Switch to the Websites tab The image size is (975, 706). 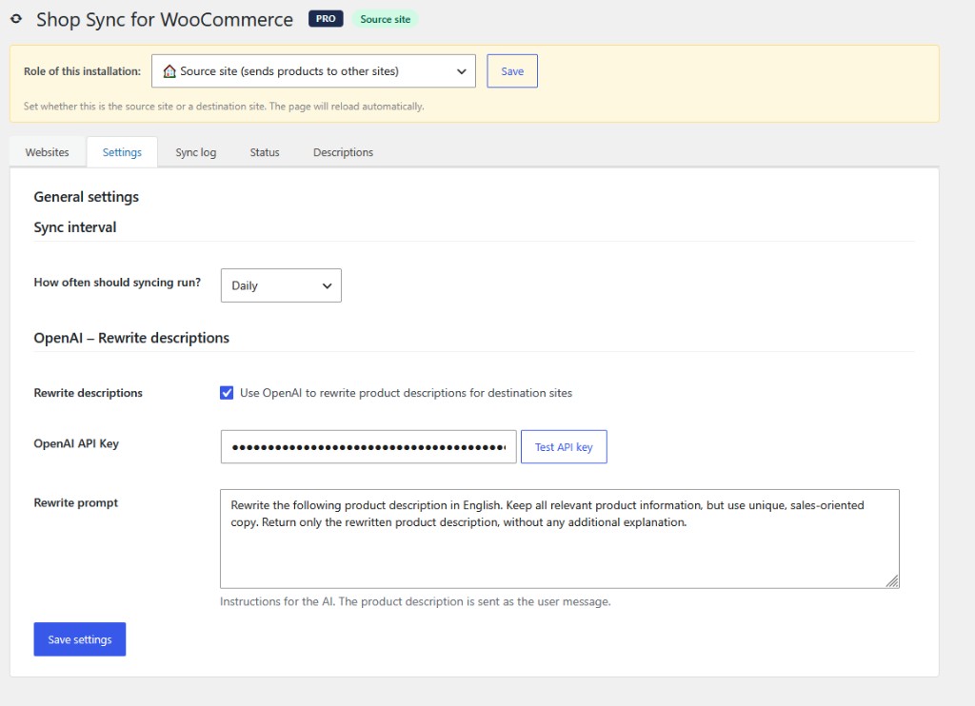point(48,152)
